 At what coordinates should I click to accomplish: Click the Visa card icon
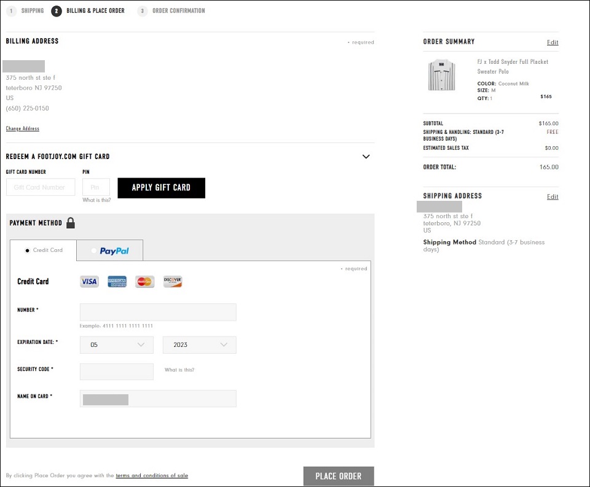coord(89,281)
